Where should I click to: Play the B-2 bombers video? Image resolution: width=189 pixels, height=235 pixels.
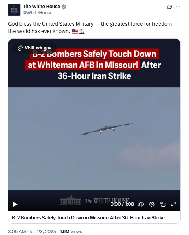pyautogui.click(x=15, y=204)
